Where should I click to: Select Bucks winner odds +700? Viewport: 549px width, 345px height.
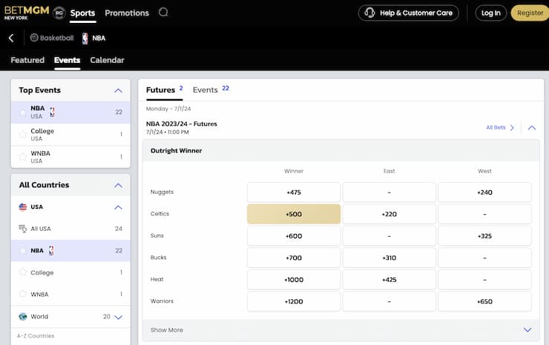[x=294, y=258]
